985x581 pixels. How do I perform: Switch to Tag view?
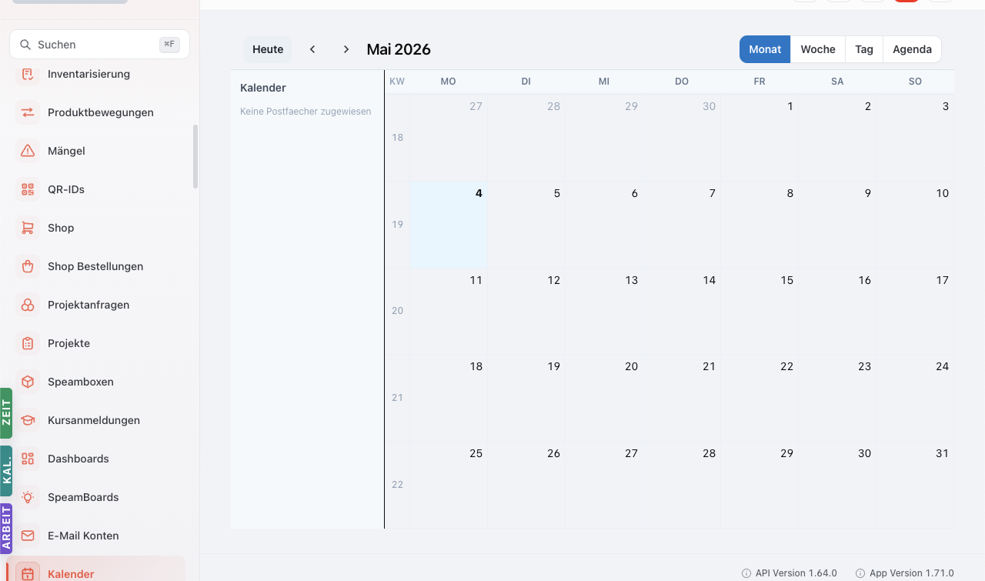864,49
